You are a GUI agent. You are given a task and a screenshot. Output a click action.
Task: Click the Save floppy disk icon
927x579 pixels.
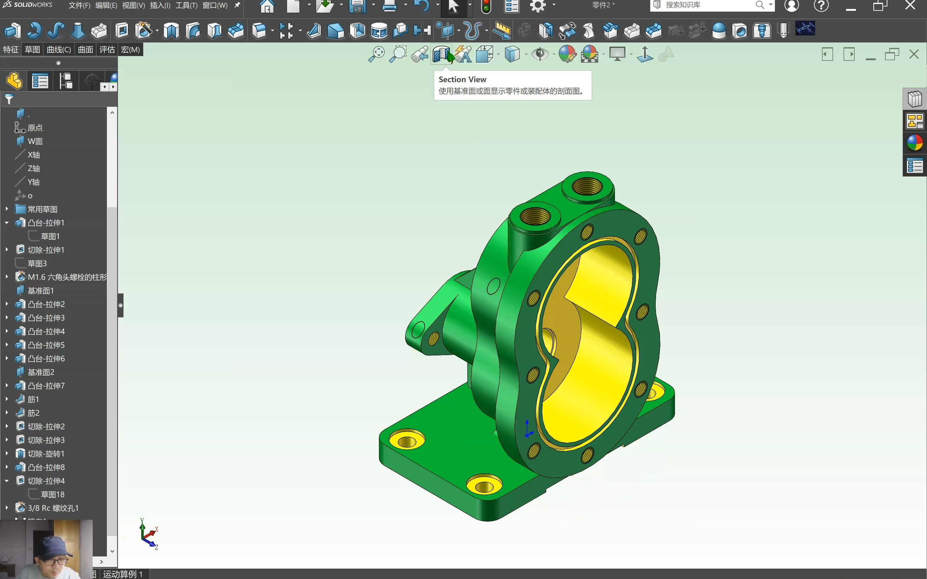358,6
